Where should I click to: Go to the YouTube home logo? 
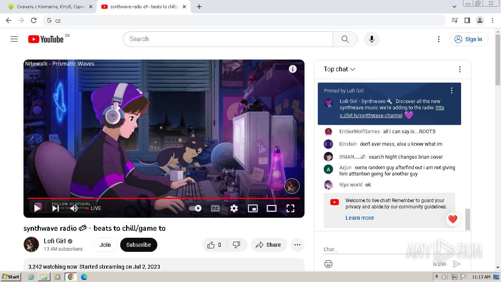tap(46, 39)
